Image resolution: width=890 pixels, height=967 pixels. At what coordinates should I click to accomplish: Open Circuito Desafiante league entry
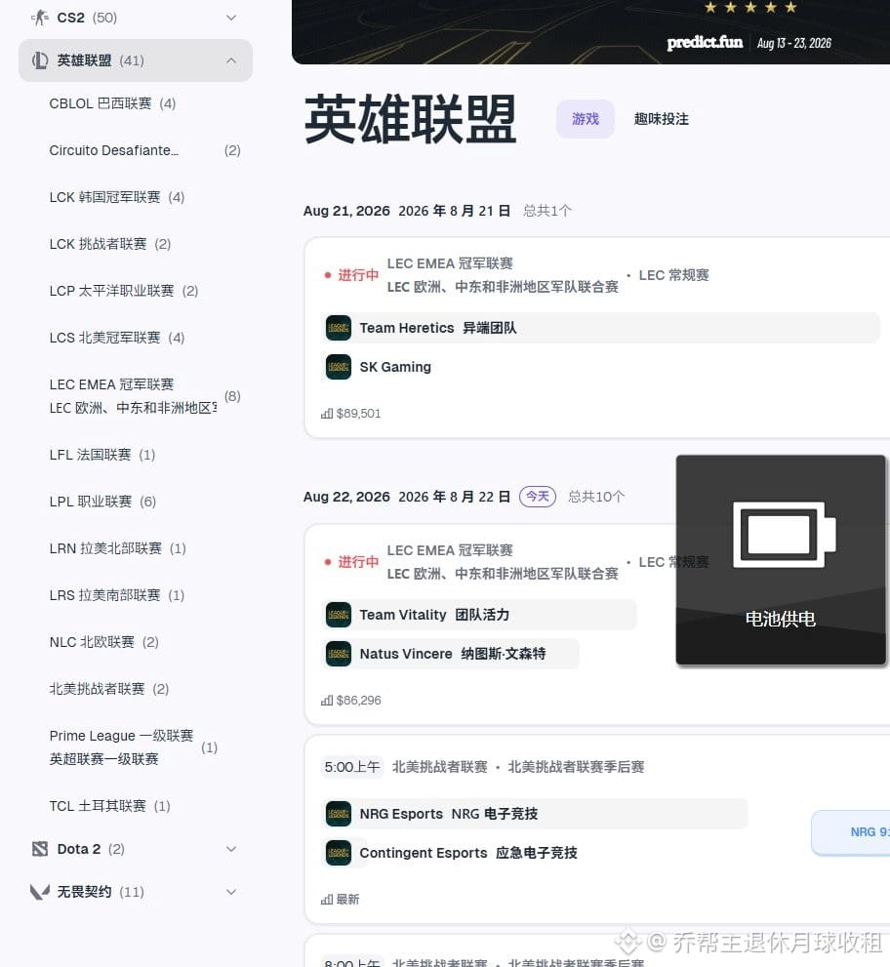[145, 150]
